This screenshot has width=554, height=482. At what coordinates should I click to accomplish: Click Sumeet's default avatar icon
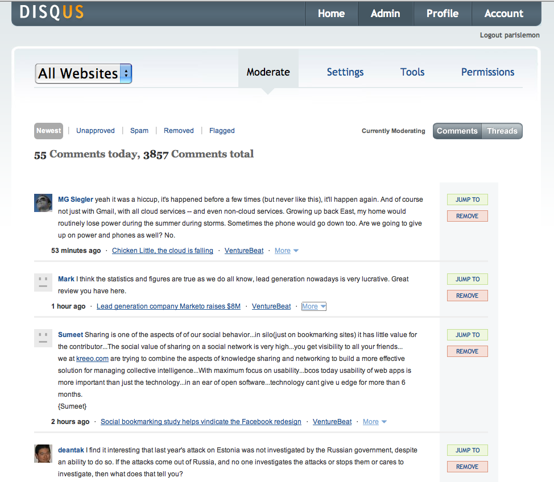[x=43, y=338]
